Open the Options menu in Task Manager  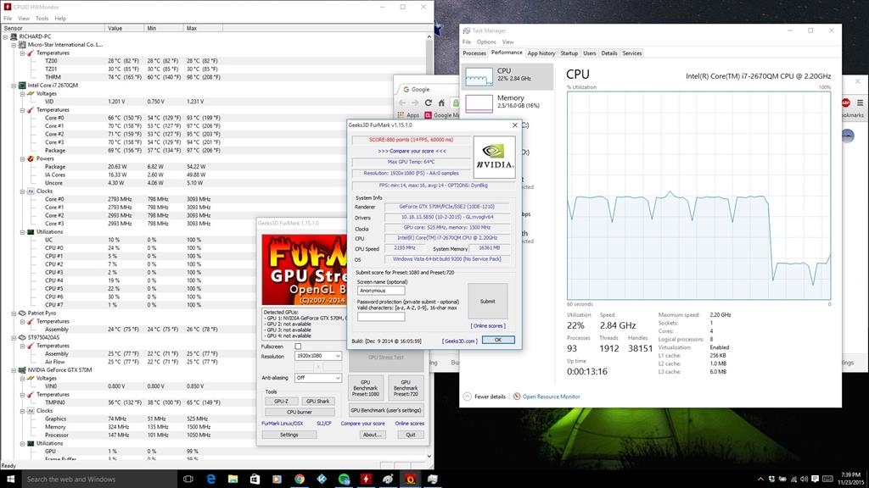(x=486, y=42)
